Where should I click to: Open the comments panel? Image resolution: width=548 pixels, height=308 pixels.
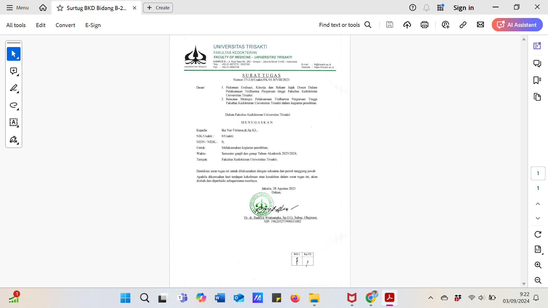pyautogui.click(x=537, y=63)
